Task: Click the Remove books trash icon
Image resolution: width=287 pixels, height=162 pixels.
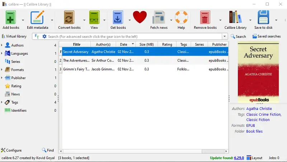Action: [x=205, y=17]
